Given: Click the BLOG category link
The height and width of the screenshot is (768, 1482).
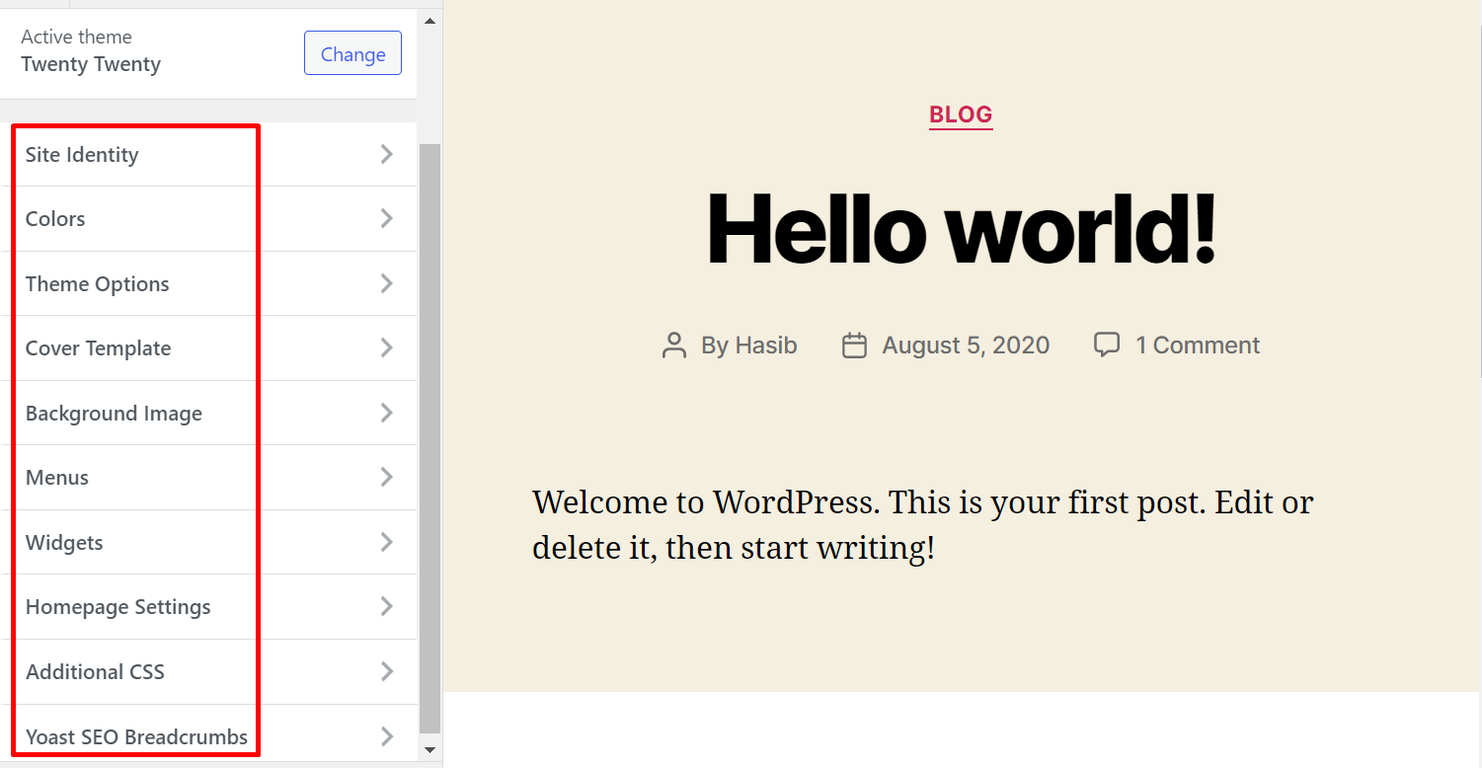Looking at the screenshot, I should (961, 115).
